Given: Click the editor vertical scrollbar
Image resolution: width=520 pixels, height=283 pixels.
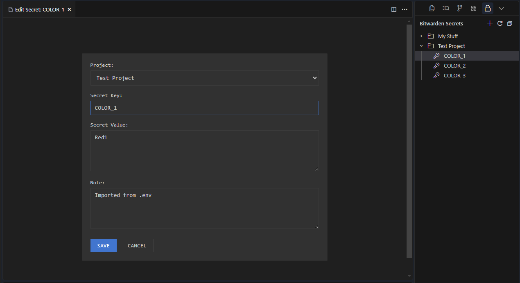Looking at the screenshot, I should click(409, 141).
